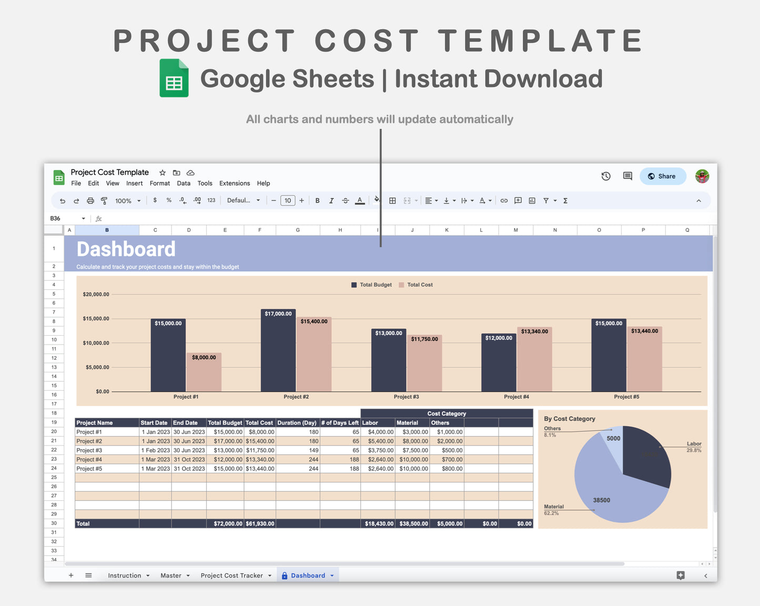Open the Insert chart icon
The width and height of the screenshot is (760, 606).
[532, 200]
